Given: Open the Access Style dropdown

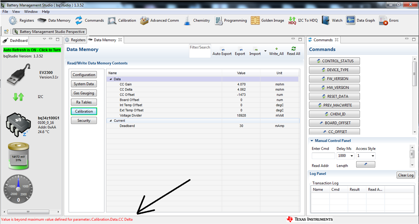Looking at the screenshot, I should click(373, 156).
